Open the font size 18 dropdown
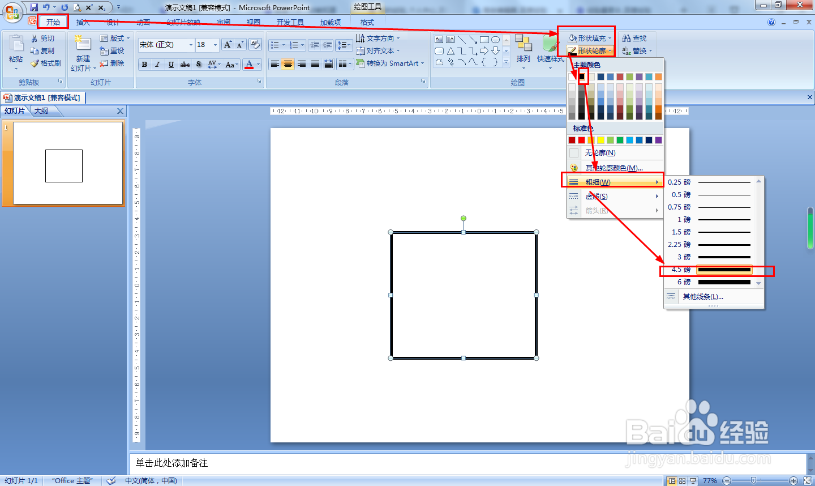This screenshot has height=486, width=815. [215, 45]
